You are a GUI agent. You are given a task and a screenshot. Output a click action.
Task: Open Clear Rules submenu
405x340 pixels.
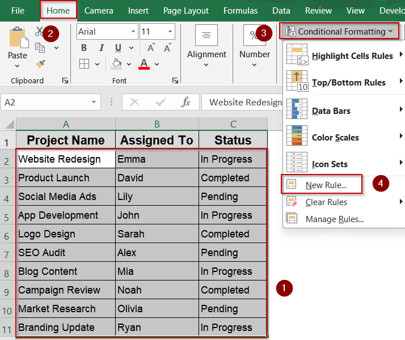pos(344,202)
